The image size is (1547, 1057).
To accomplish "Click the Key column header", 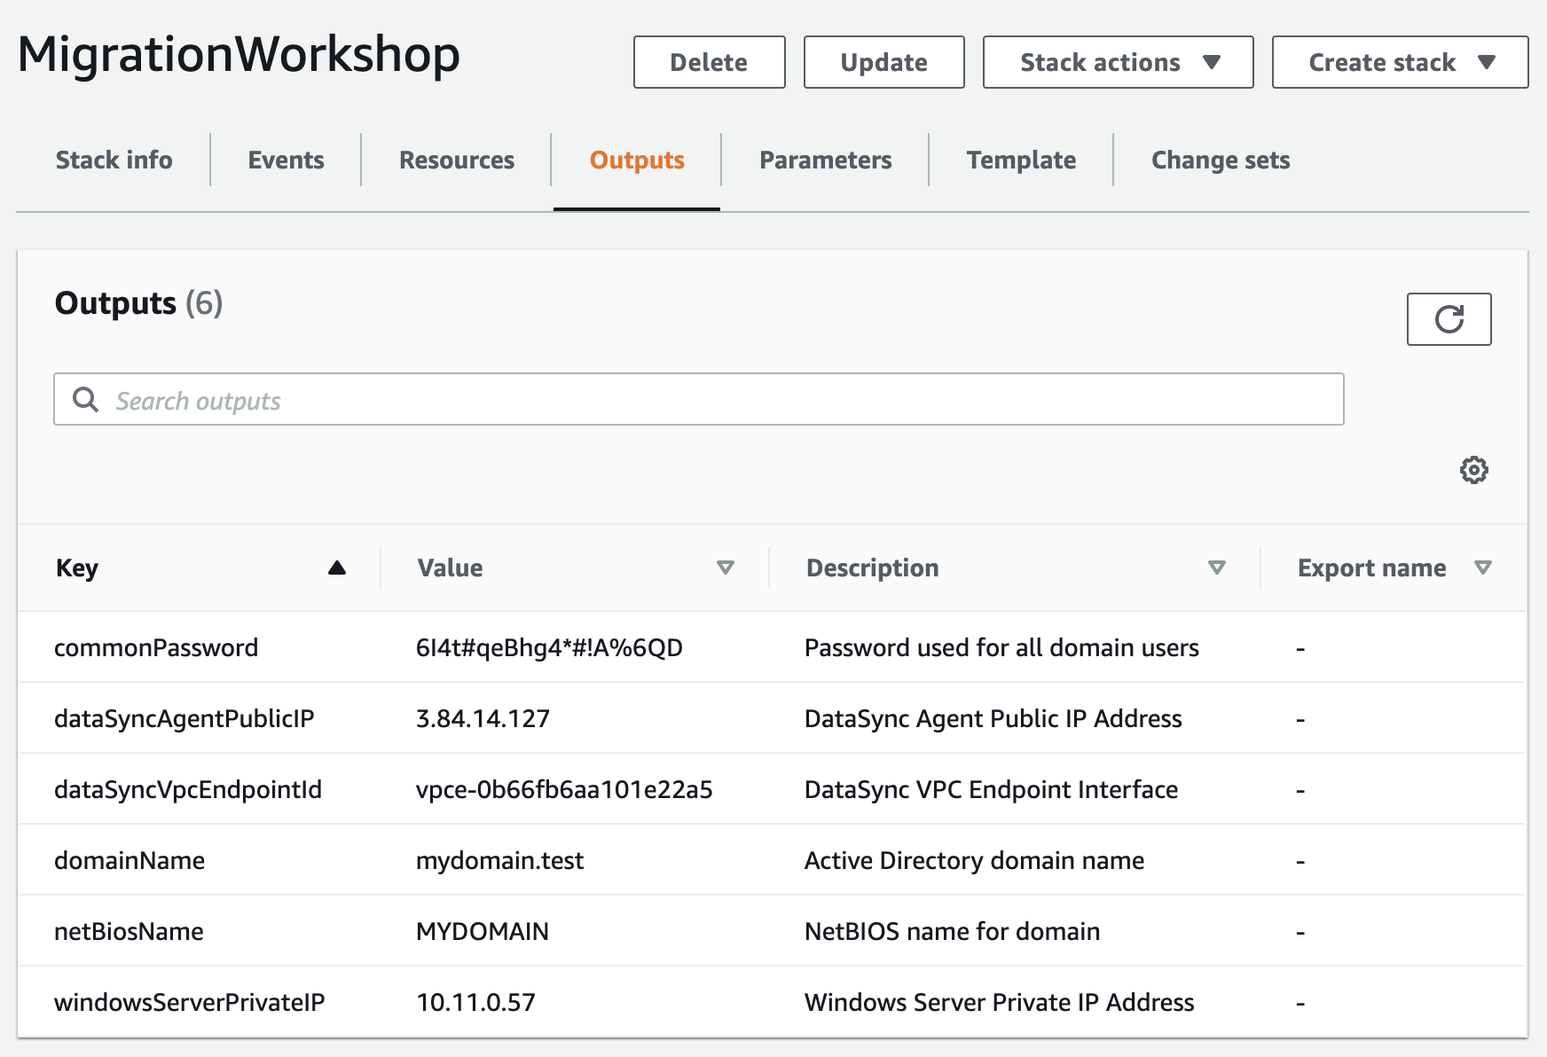I will coord(77,568).
